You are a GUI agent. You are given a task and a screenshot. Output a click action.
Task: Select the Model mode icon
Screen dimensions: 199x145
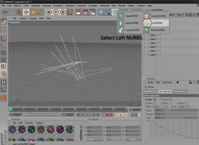4,39
